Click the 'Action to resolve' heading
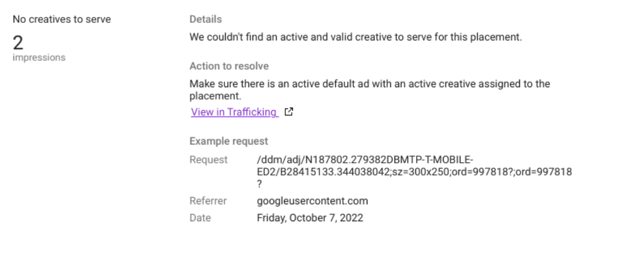Viewport: 627px width, 261px height. coord(229,66)
